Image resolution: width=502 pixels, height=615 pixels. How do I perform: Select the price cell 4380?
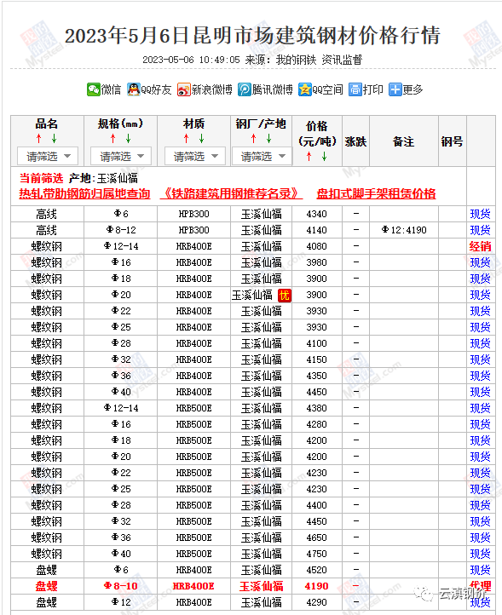tap(317, 408)
